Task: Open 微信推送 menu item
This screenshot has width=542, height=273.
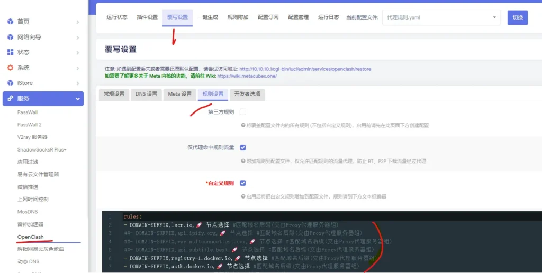Action: (x=28, y=187)
